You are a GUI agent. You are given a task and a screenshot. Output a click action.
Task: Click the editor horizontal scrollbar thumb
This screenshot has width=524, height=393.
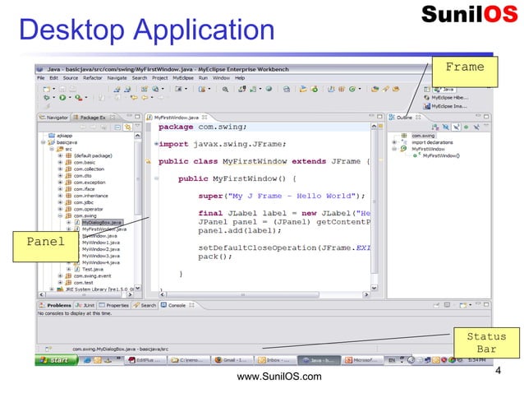[243, 294]
